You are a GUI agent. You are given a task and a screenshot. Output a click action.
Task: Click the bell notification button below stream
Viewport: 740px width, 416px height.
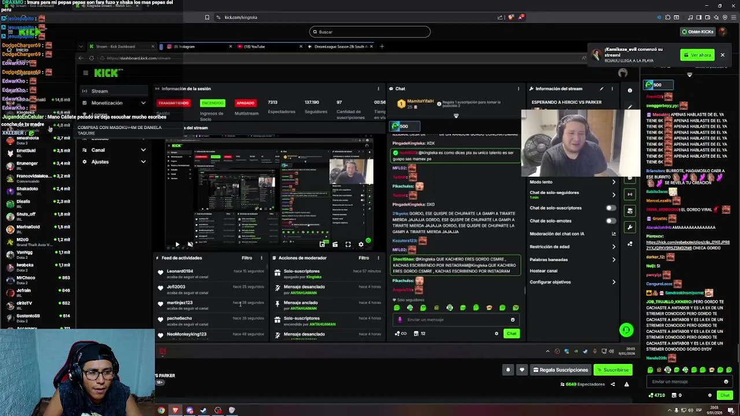508,370
